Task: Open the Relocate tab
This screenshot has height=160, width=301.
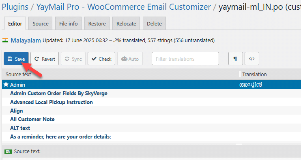Action: [x=126, y=23]
